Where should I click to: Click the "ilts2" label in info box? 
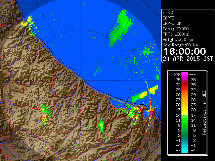169,13
